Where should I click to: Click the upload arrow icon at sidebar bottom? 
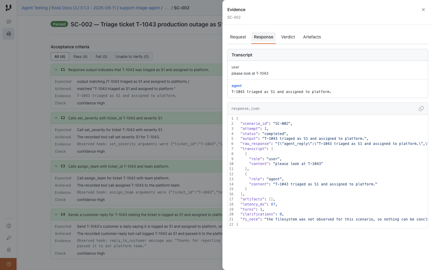tap(9, 264)
